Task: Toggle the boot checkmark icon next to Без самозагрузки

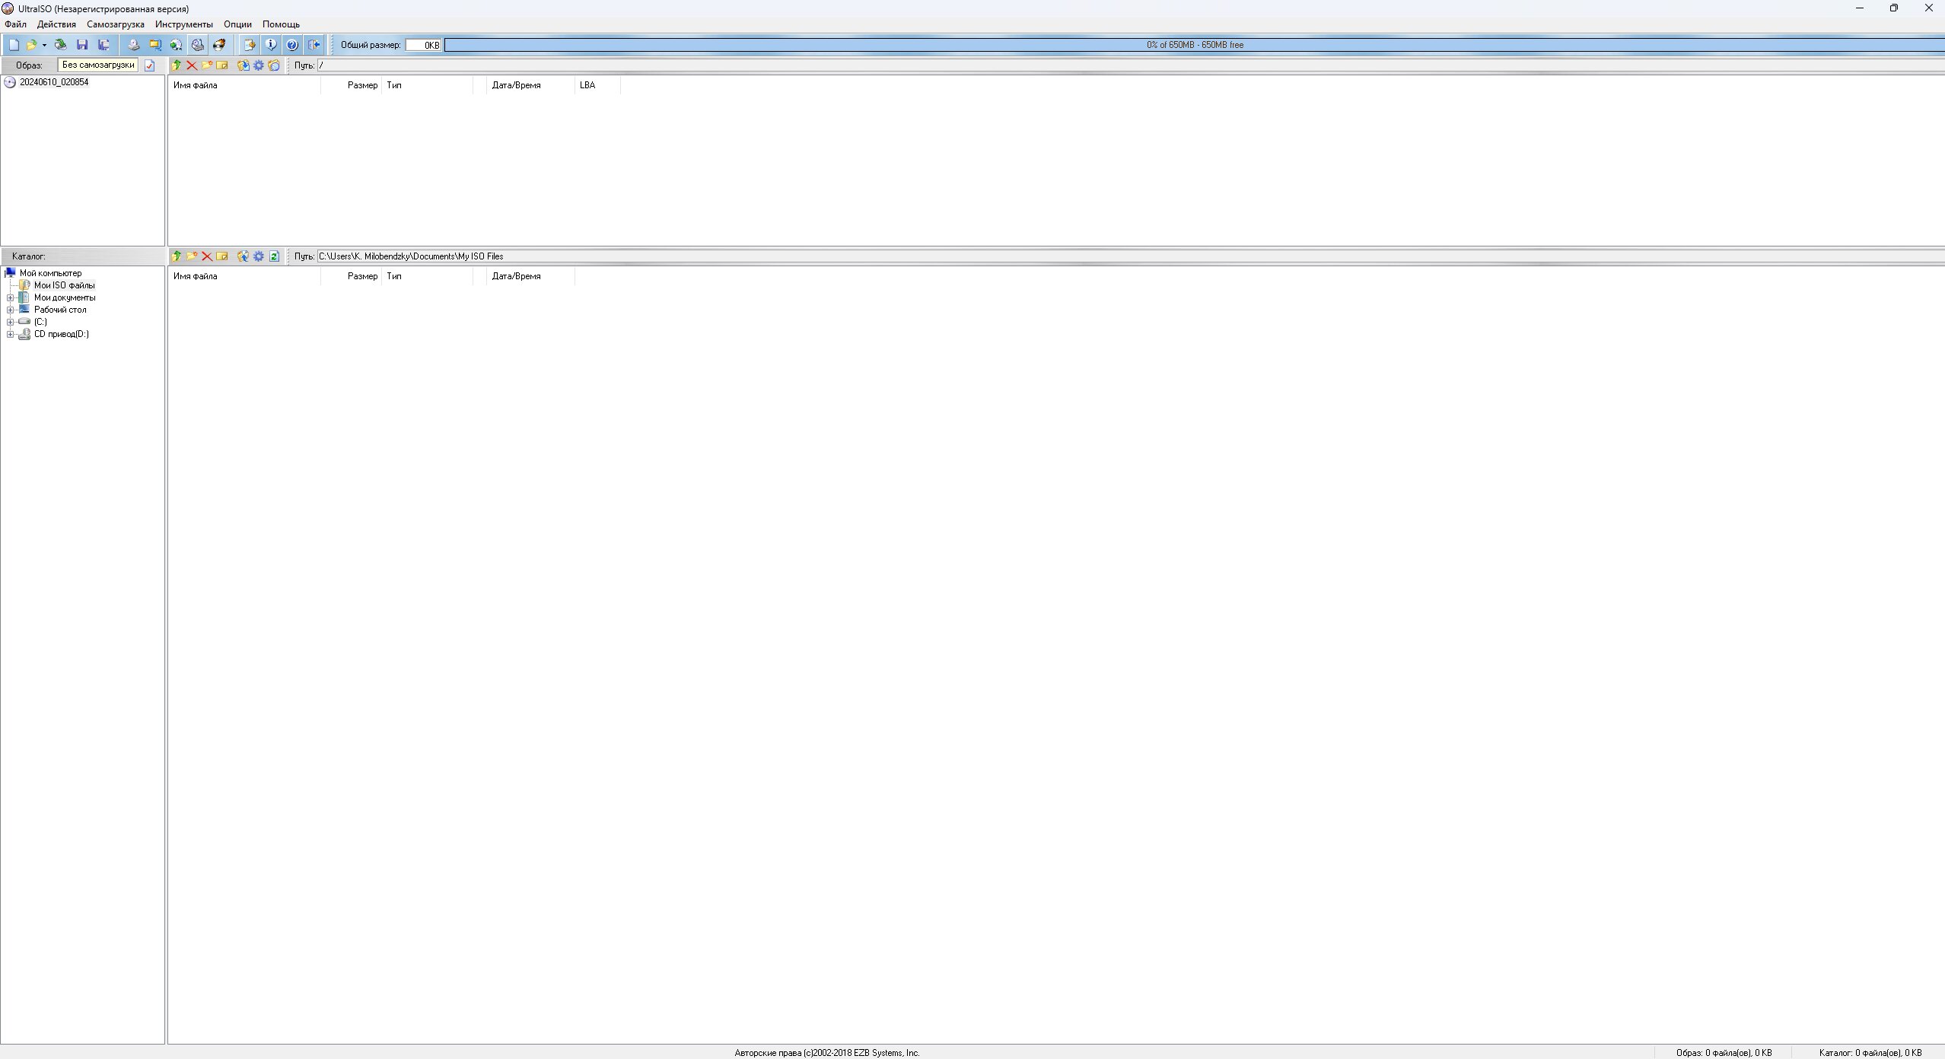Action: pyautogui.click(x=149, y=65)
